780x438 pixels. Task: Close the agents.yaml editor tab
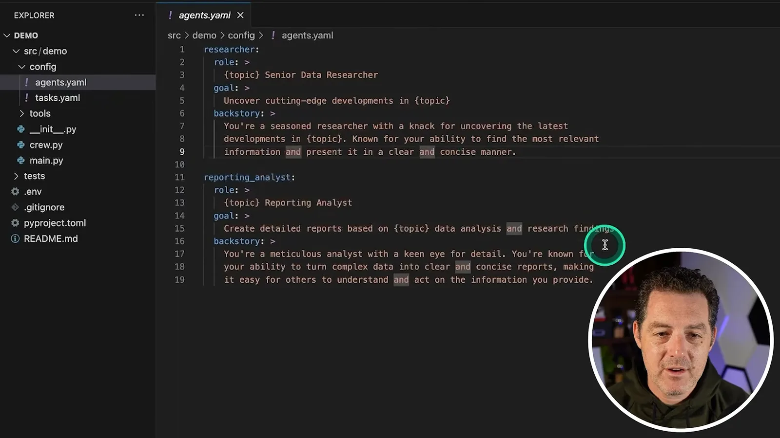pyautogui.click(x=240, y=15)
